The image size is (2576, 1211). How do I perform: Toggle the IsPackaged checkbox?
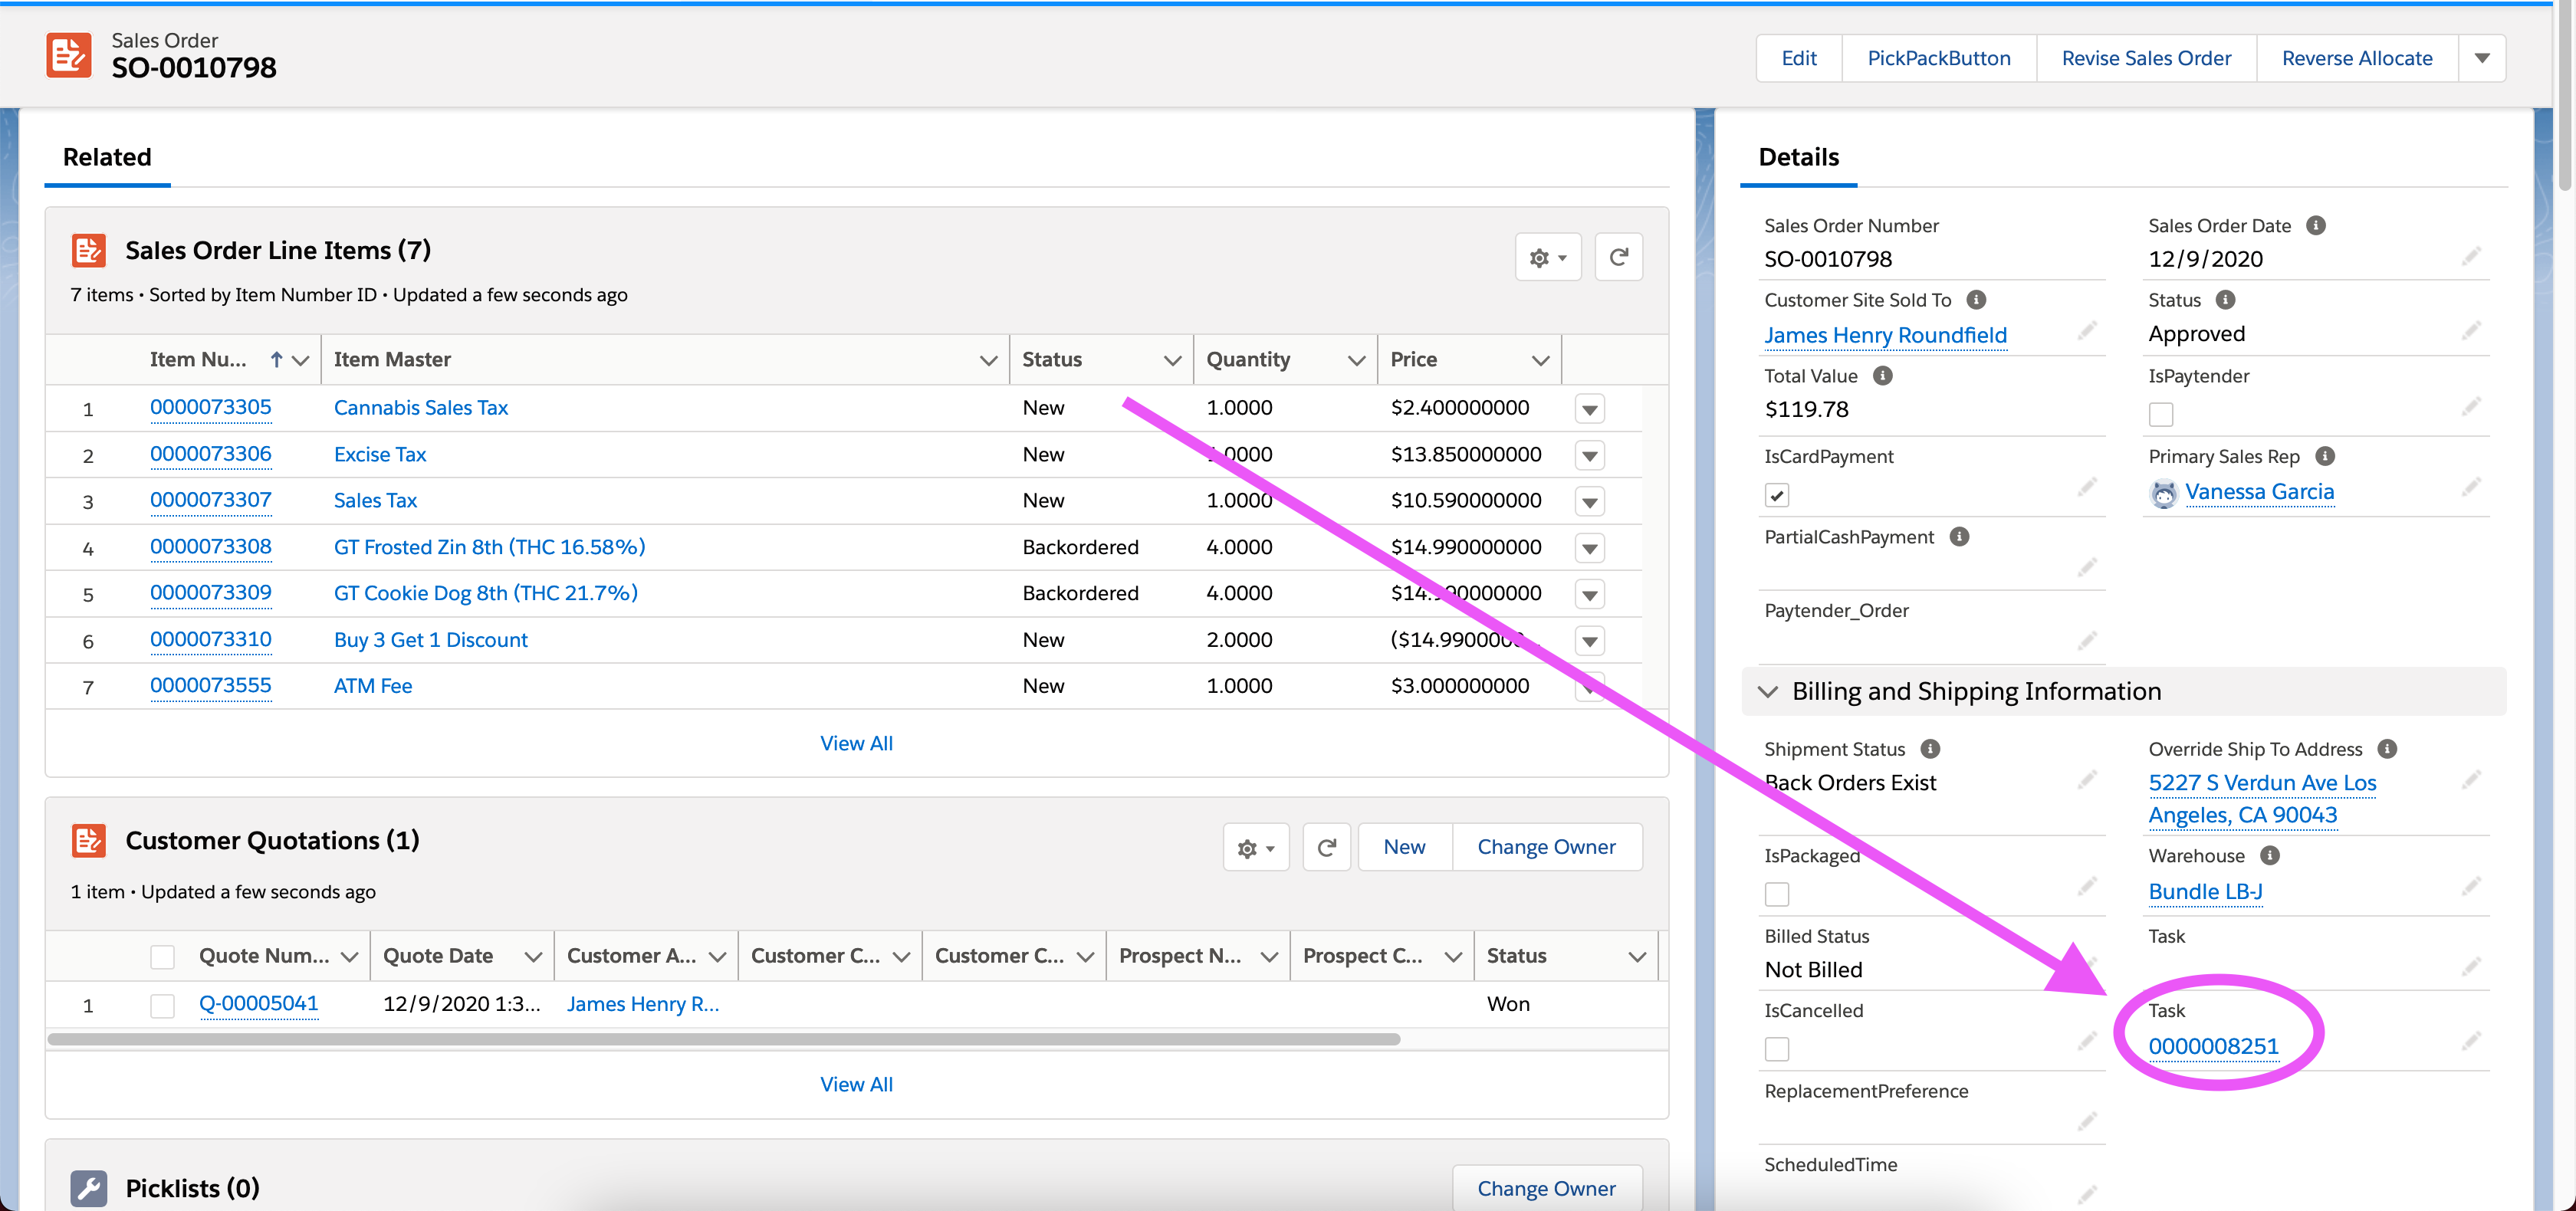point(1777,894)
